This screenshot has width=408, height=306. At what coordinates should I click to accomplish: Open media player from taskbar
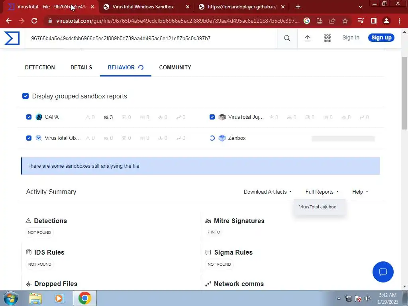(60, 298)
